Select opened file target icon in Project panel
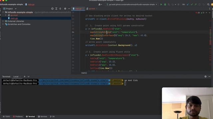213x119 pixels. coord(52,9)
